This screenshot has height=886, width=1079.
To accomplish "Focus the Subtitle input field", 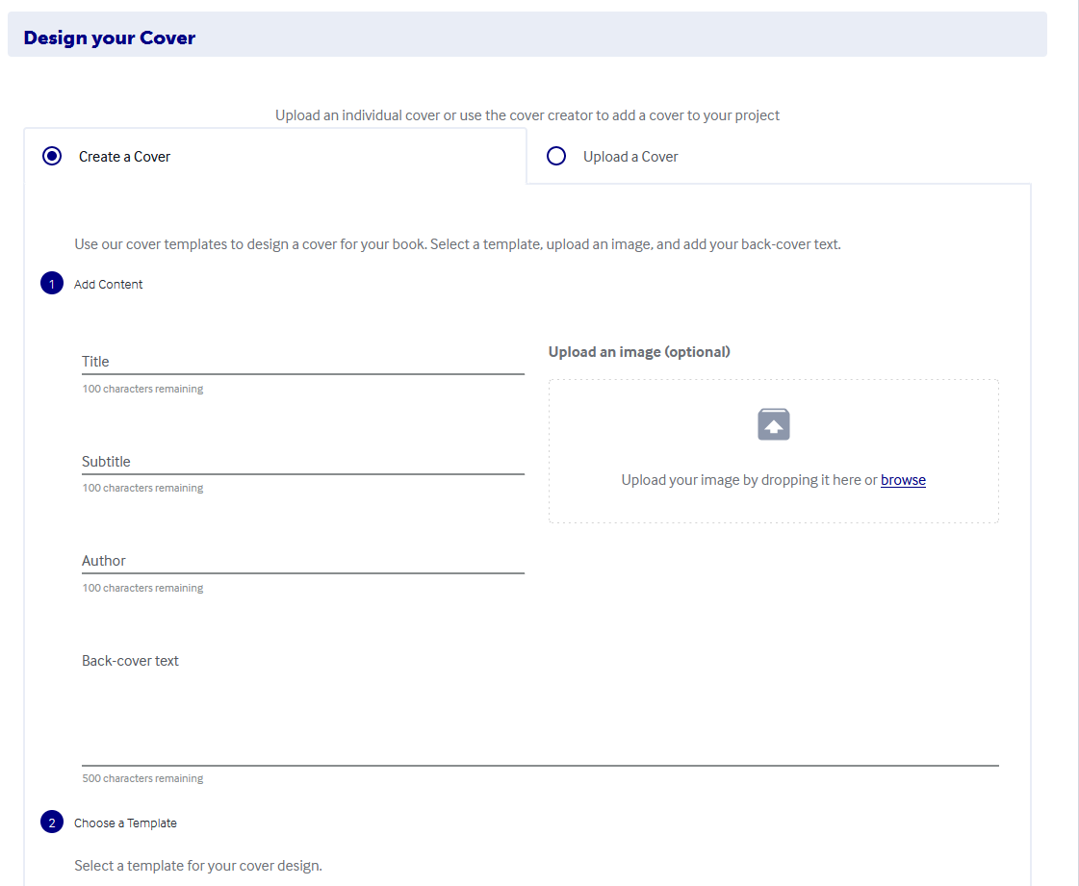I will [302, 462].
